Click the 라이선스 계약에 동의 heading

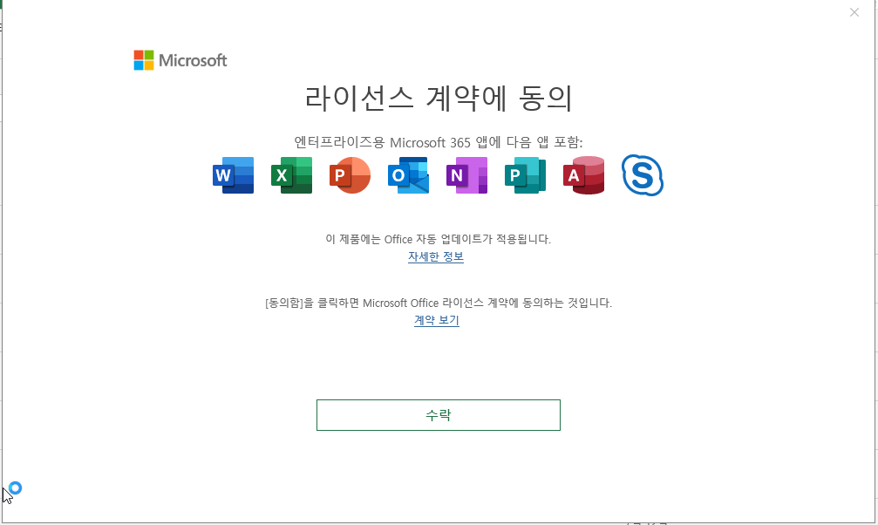tap(439, 98)
